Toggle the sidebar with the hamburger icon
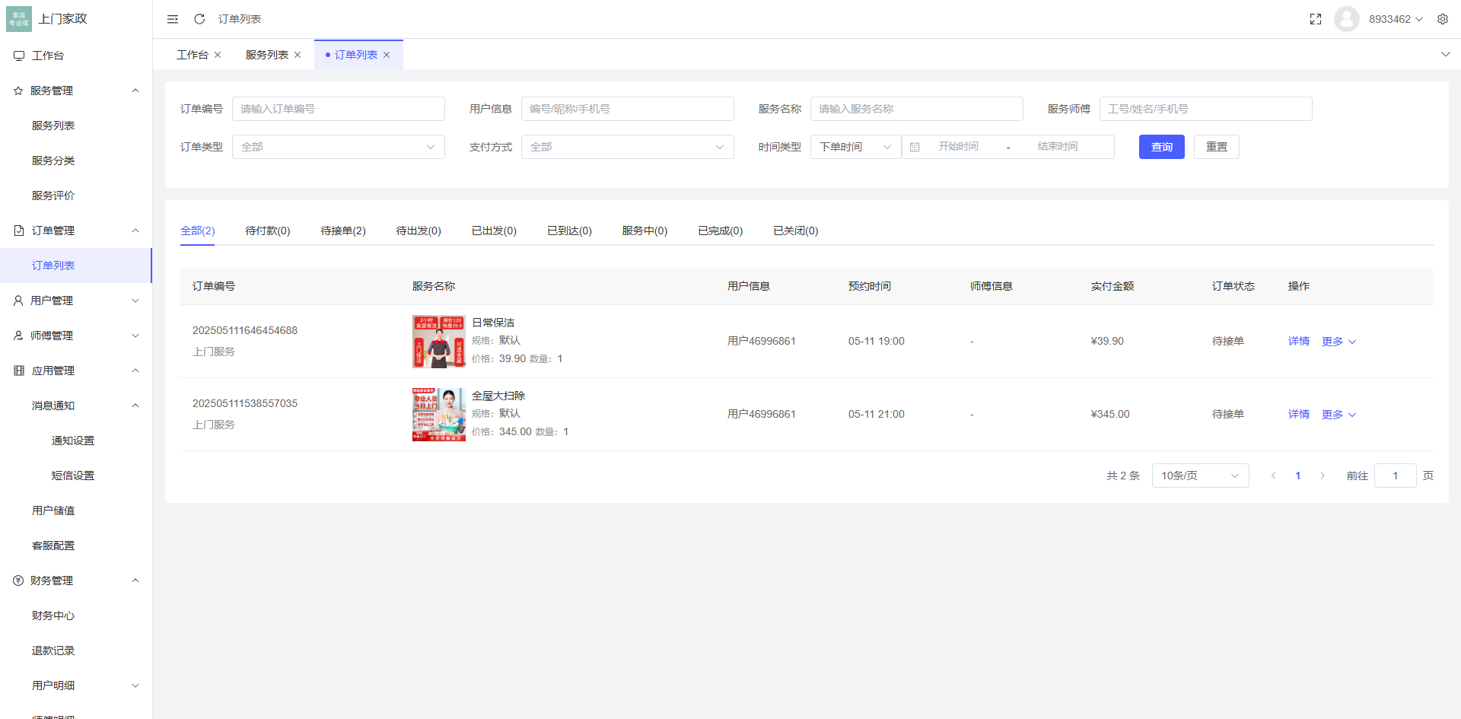This screenshot has width=1461, height=719. [172, 18]
